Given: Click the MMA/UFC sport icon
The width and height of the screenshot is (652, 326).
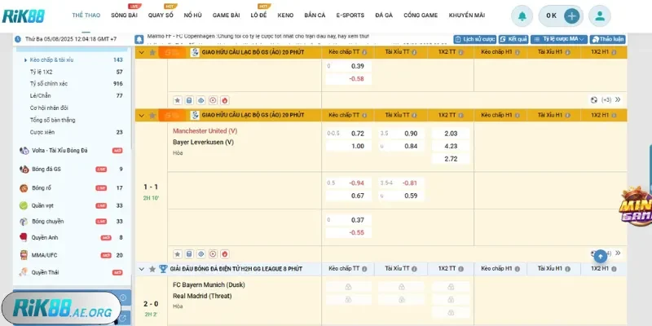Looking at the screenshot, I should [x=24, y=255].
